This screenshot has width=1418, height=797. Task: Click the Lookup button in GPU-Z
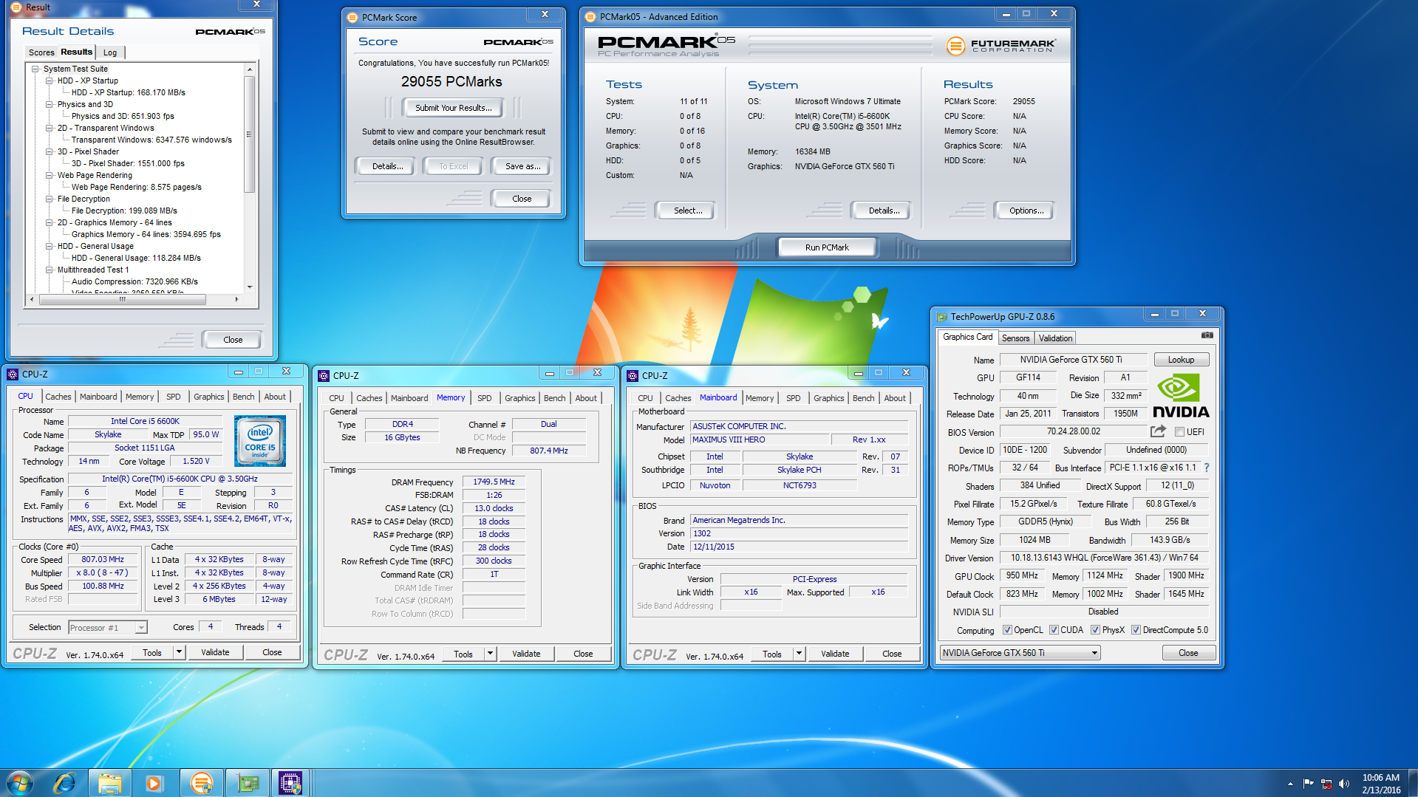tap(1181, 360)
